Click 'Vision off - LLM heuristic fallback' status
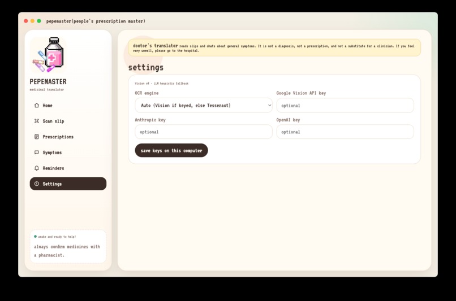The image size is (456, 301). coord(161,84)
